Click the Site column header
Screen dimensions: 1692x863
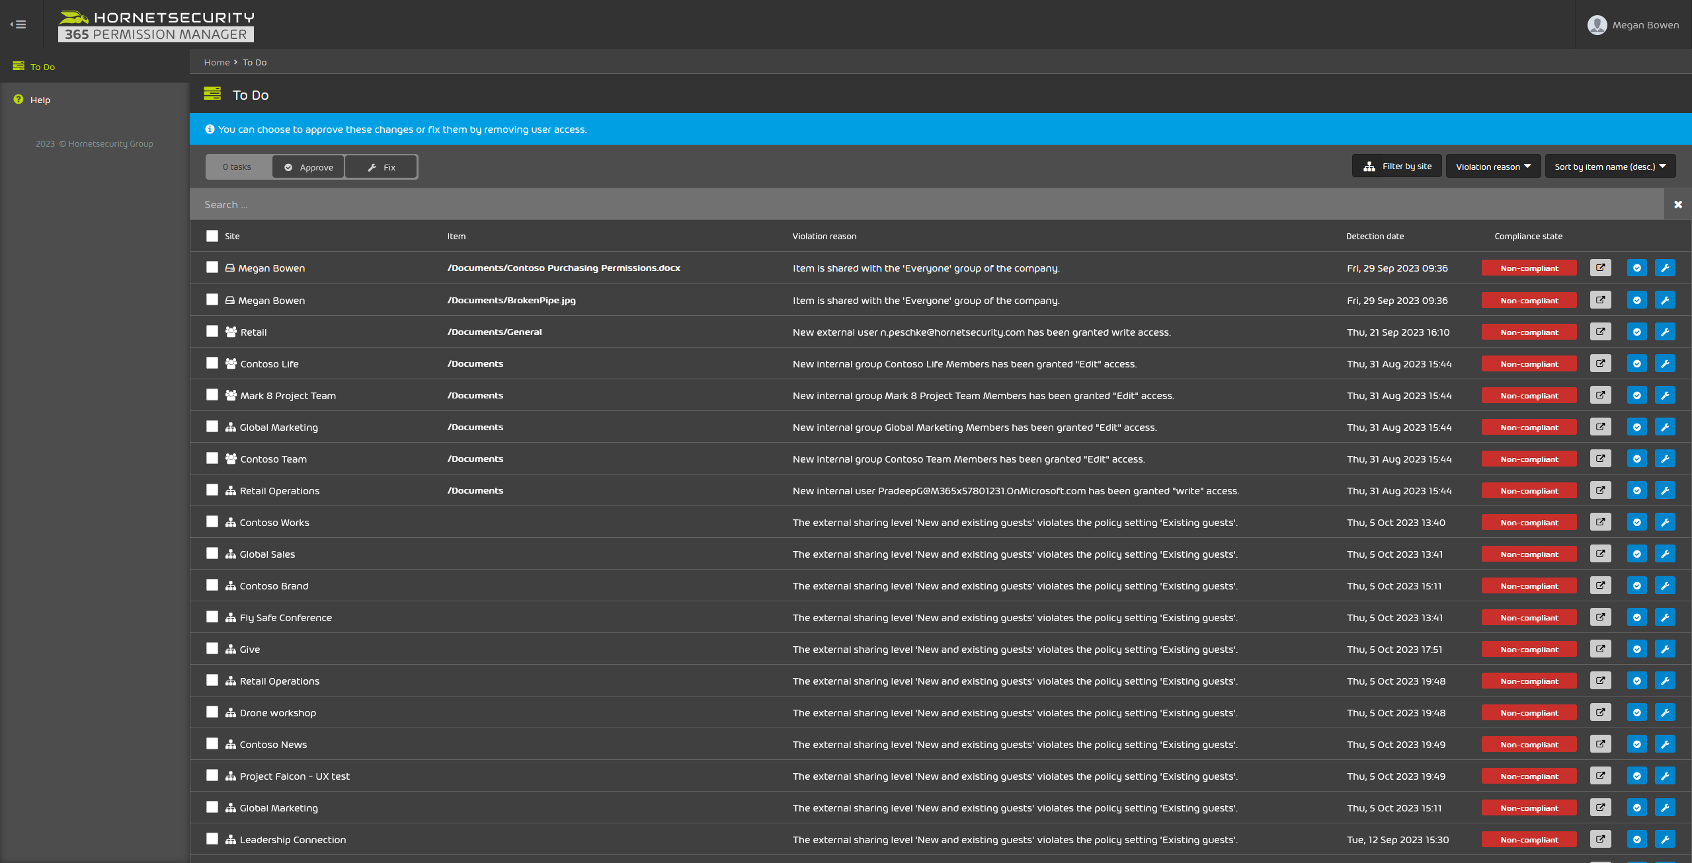pos(232,236)
